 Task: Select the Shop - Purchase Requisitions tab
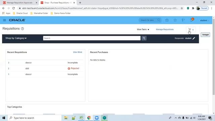[x=57, y=3]
